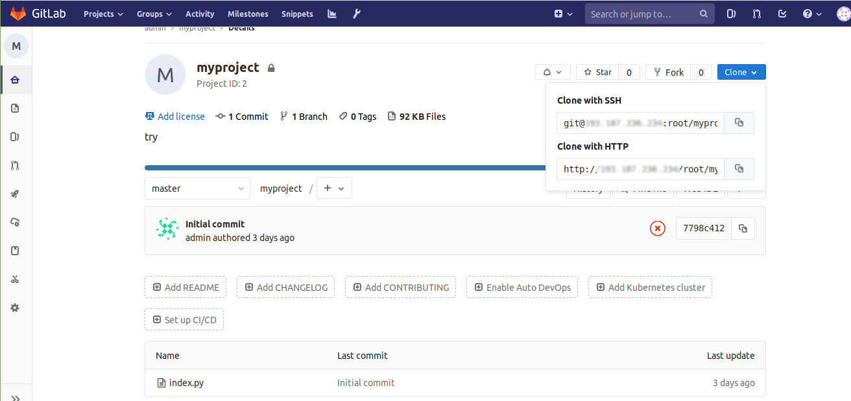The height and width of the screenshot is (401, 851).
Task: Open the notification bell dropdown
Action: (553, 72)
